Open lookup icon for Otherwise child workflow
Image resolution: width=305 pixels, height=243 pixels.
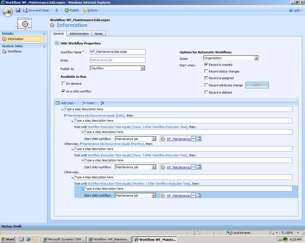pos(199,196)
